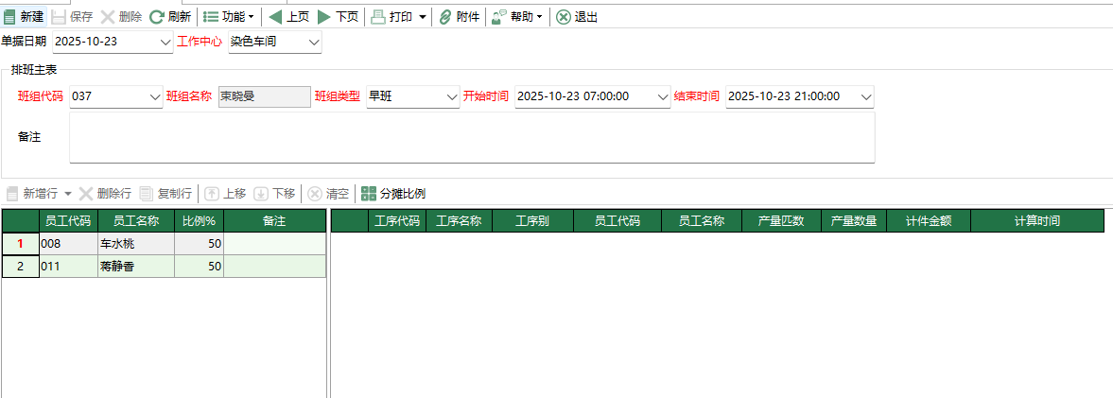This screenshot has height=398, width=1113.
Task: Open the 班组类型 早班 dropdown
Action: 452,97
